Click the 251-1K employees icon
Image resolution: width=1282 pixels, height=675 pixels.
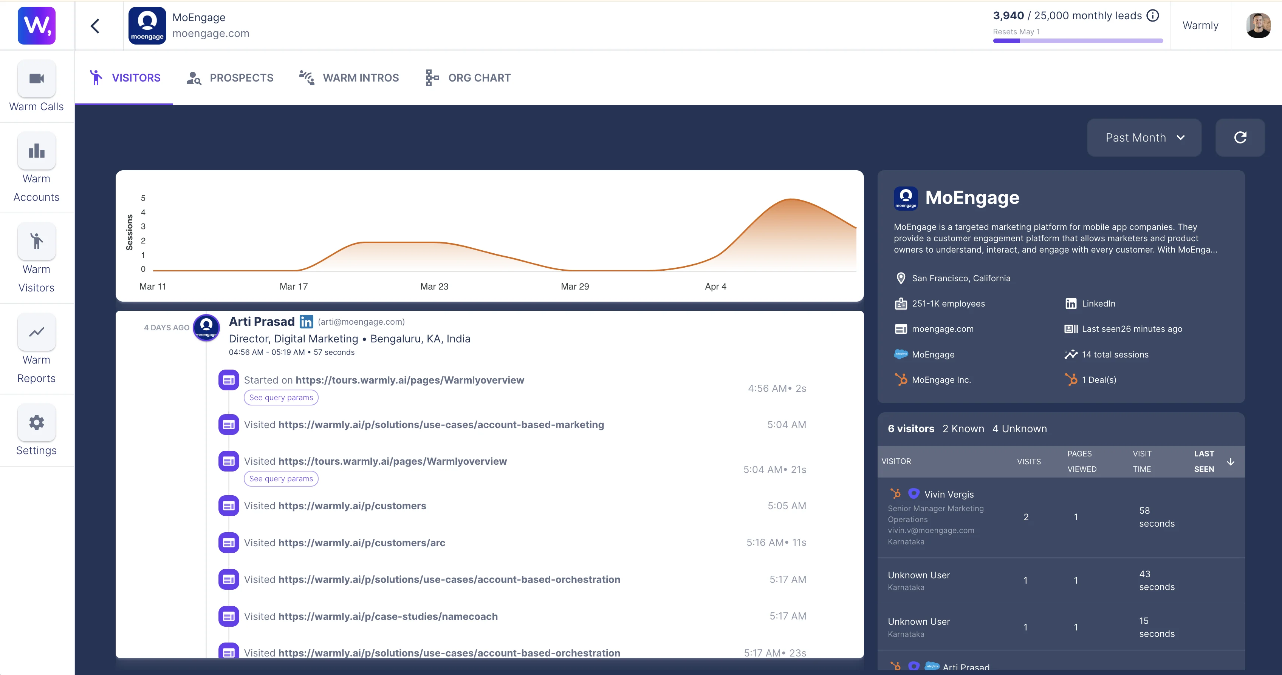pyautogui.click(x=901, y=304)
